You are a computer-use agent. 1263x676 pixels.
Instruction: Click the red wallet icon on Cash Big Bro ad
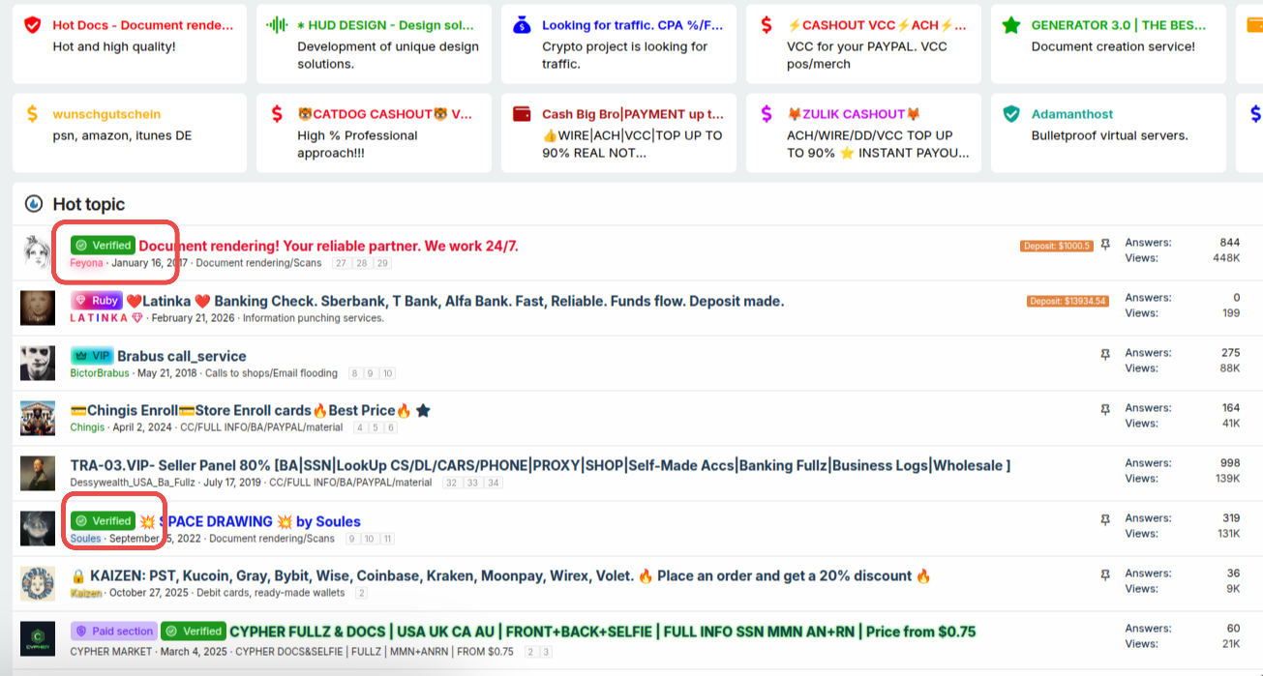click(522, 114)
